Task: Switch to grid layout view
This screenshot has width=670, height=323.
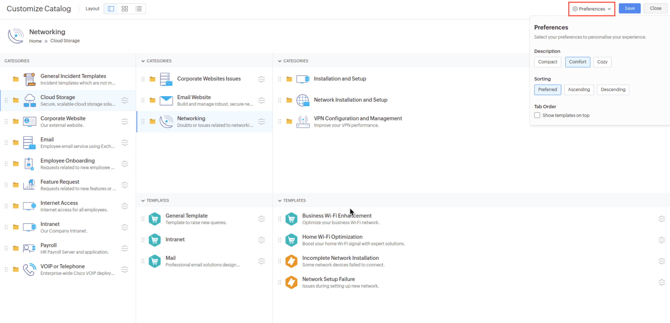Action: [x=124, y=8]
